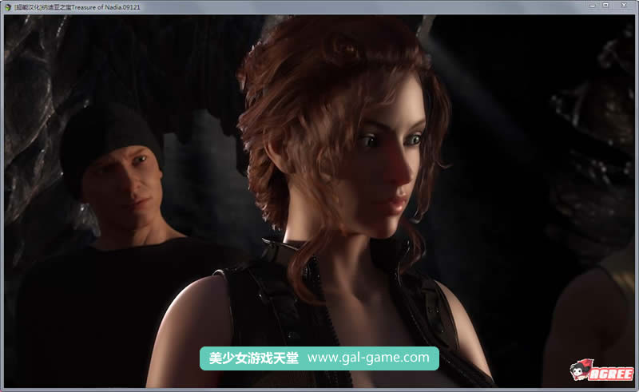Close the Treasure of Nadia game window
Screen dimensions: 639x392
click(x=625, y=5)
